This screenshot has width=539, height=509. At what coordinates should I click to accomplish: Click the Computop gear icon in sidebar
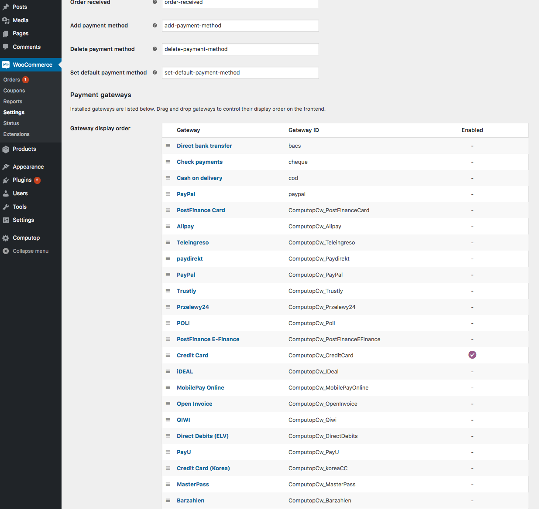pos(6,238)
